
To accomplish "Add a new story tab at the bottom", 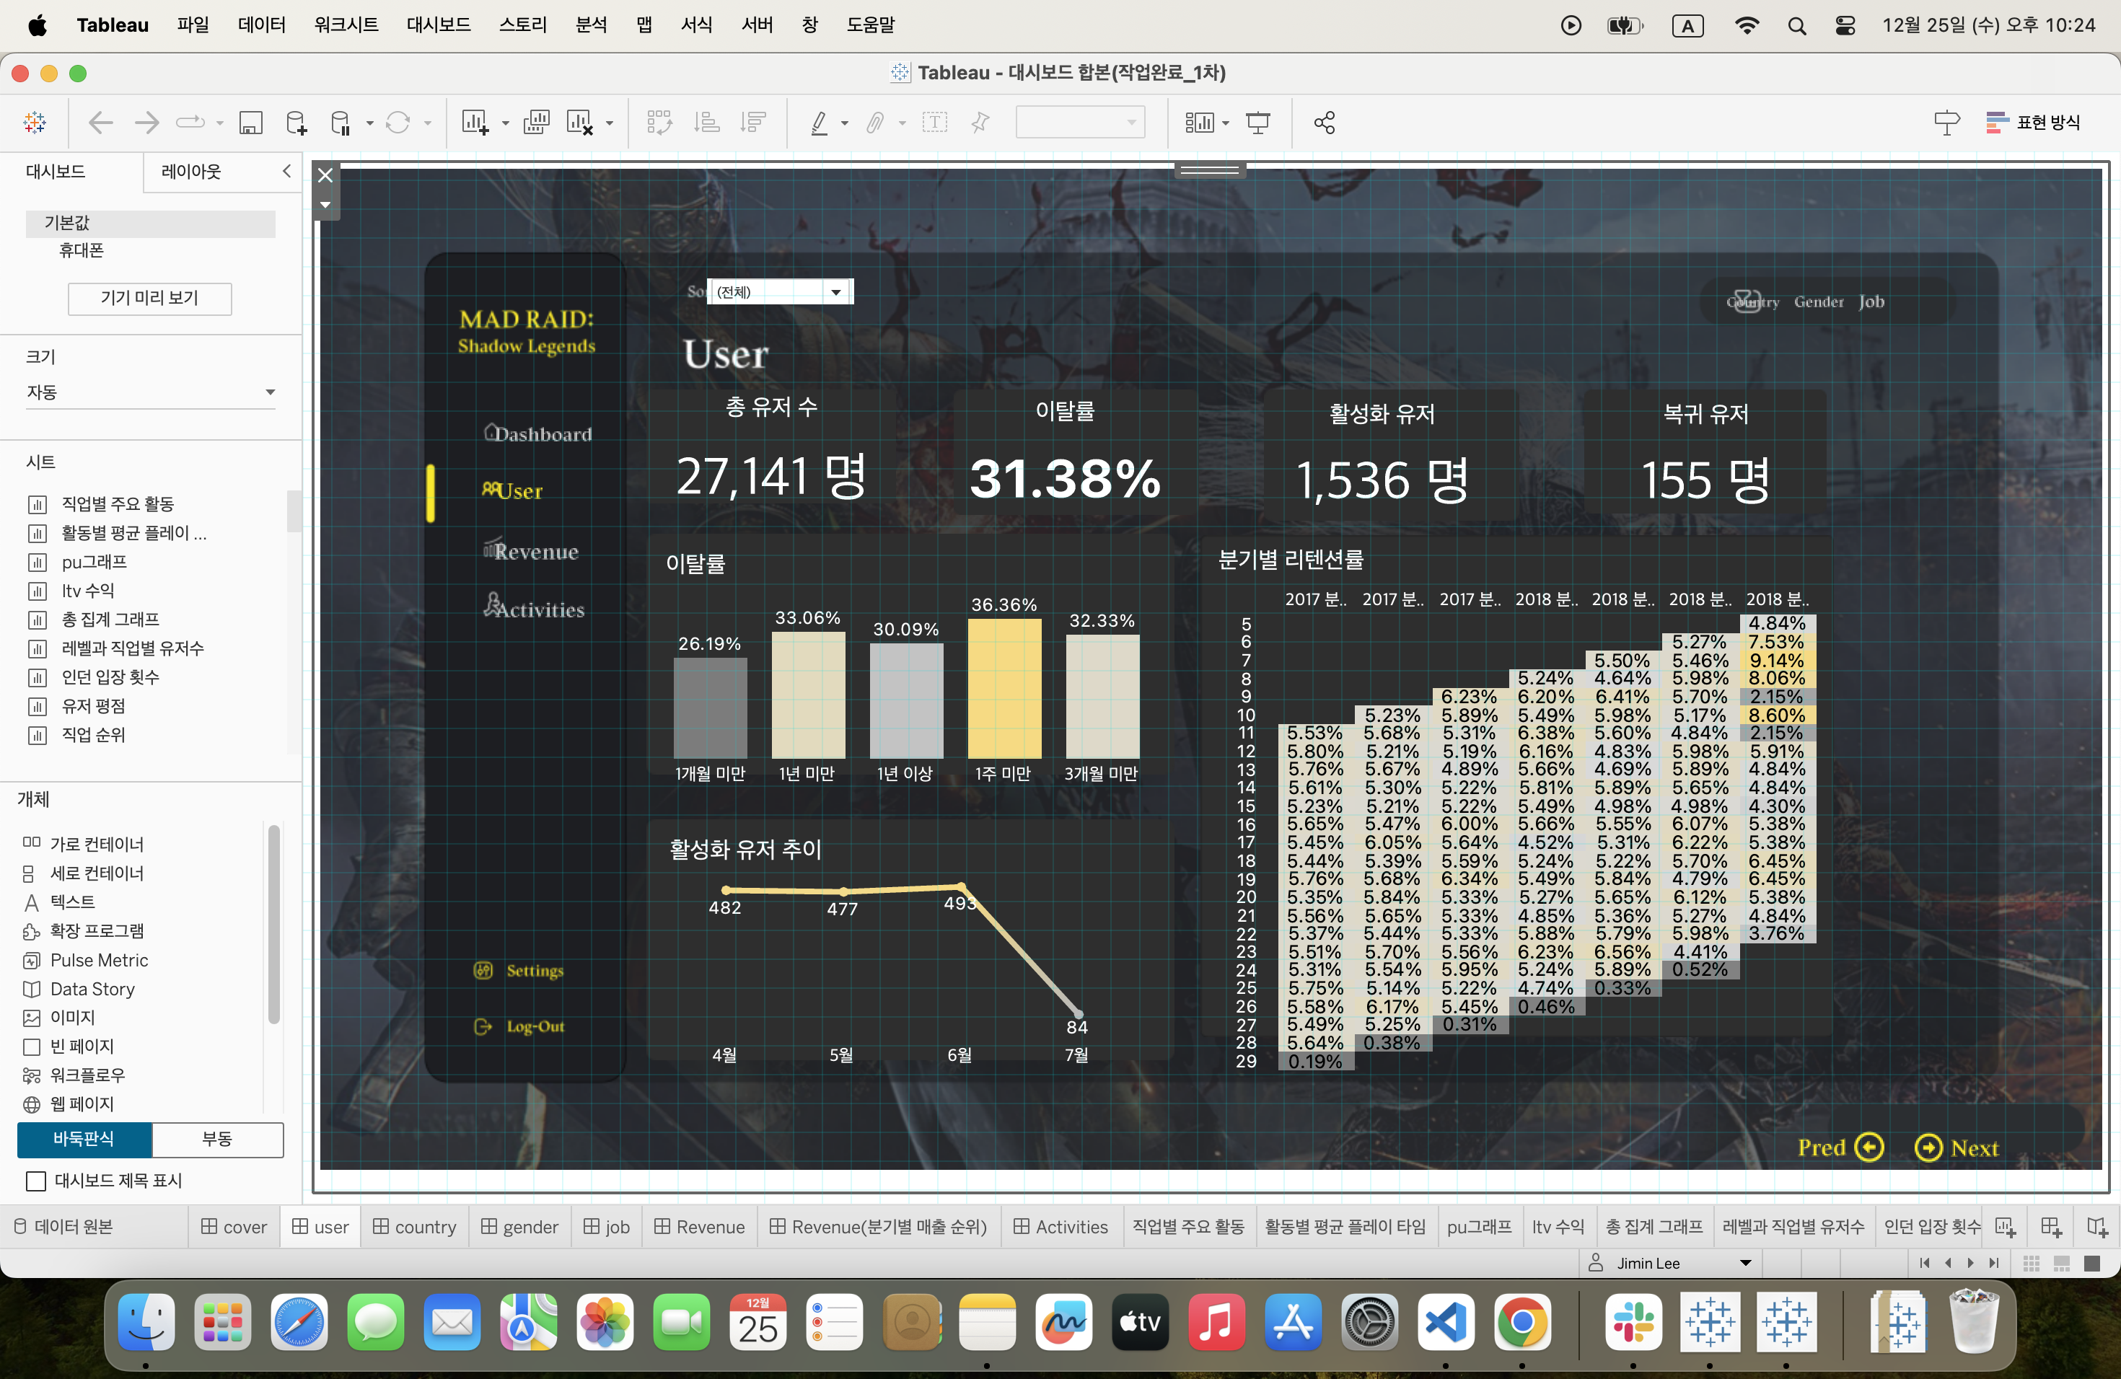I will (2097, 1227).
